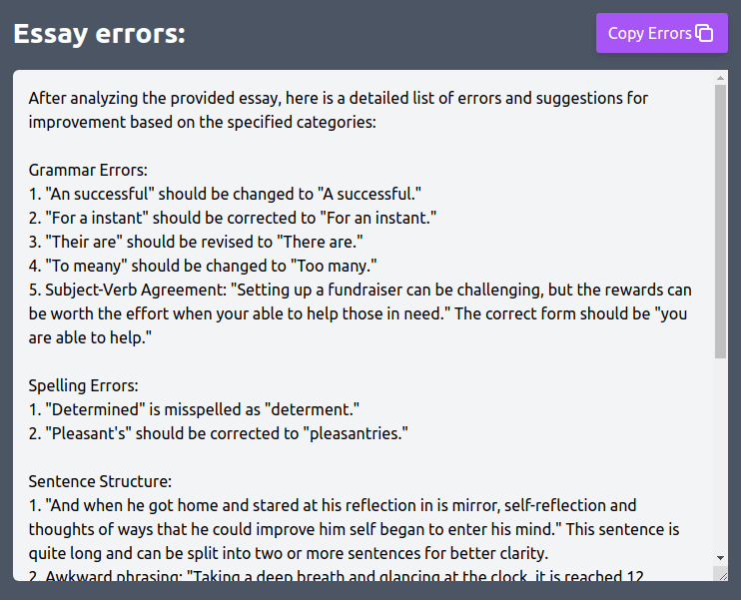Click the "Pleasant's" spelling correction line
This screenshot has height=600, width=741.
tap(218, 433)
